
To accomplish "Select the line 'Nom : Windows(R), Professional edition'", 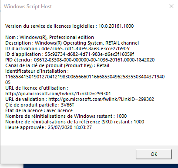I will point(50,37).
